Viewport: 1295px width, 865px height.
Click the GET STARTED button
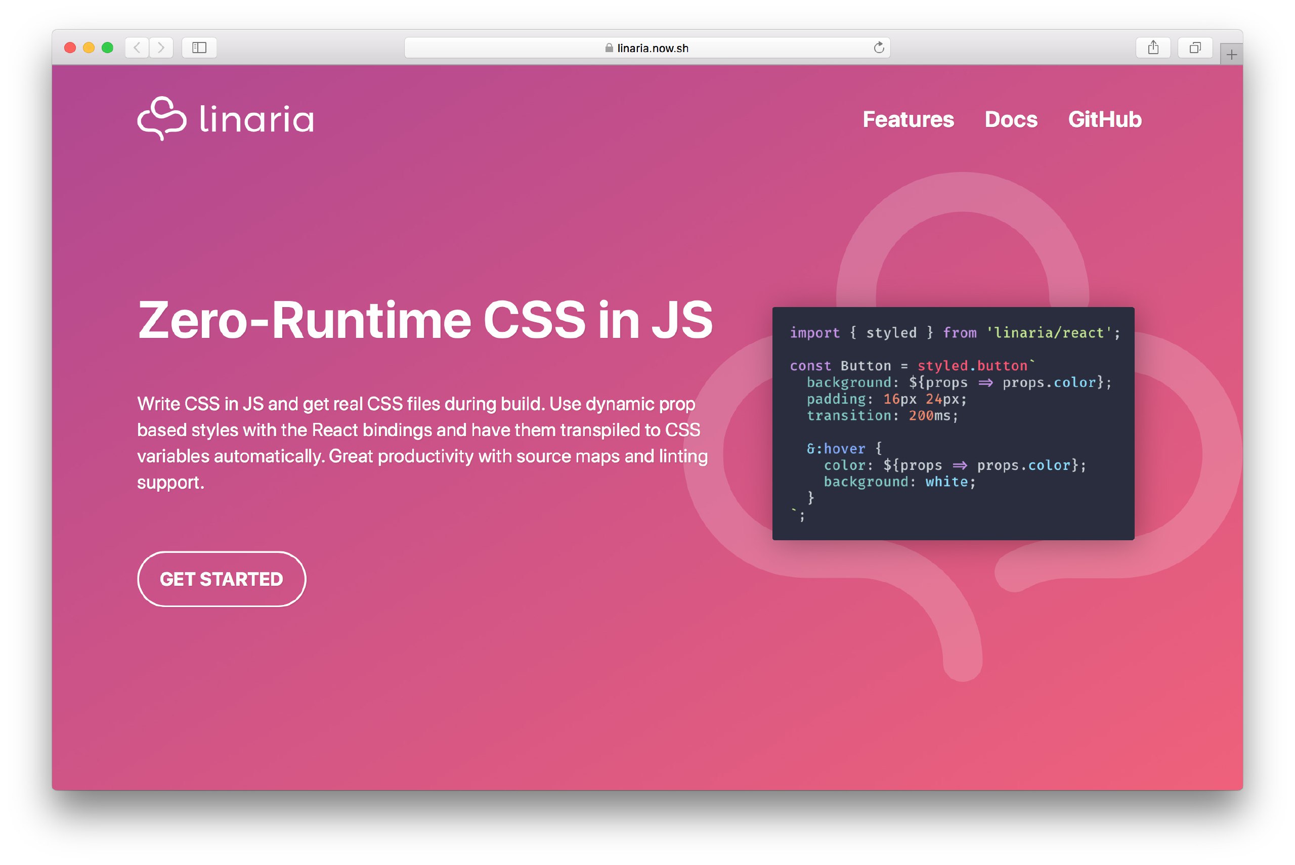[x=221, y=579]
